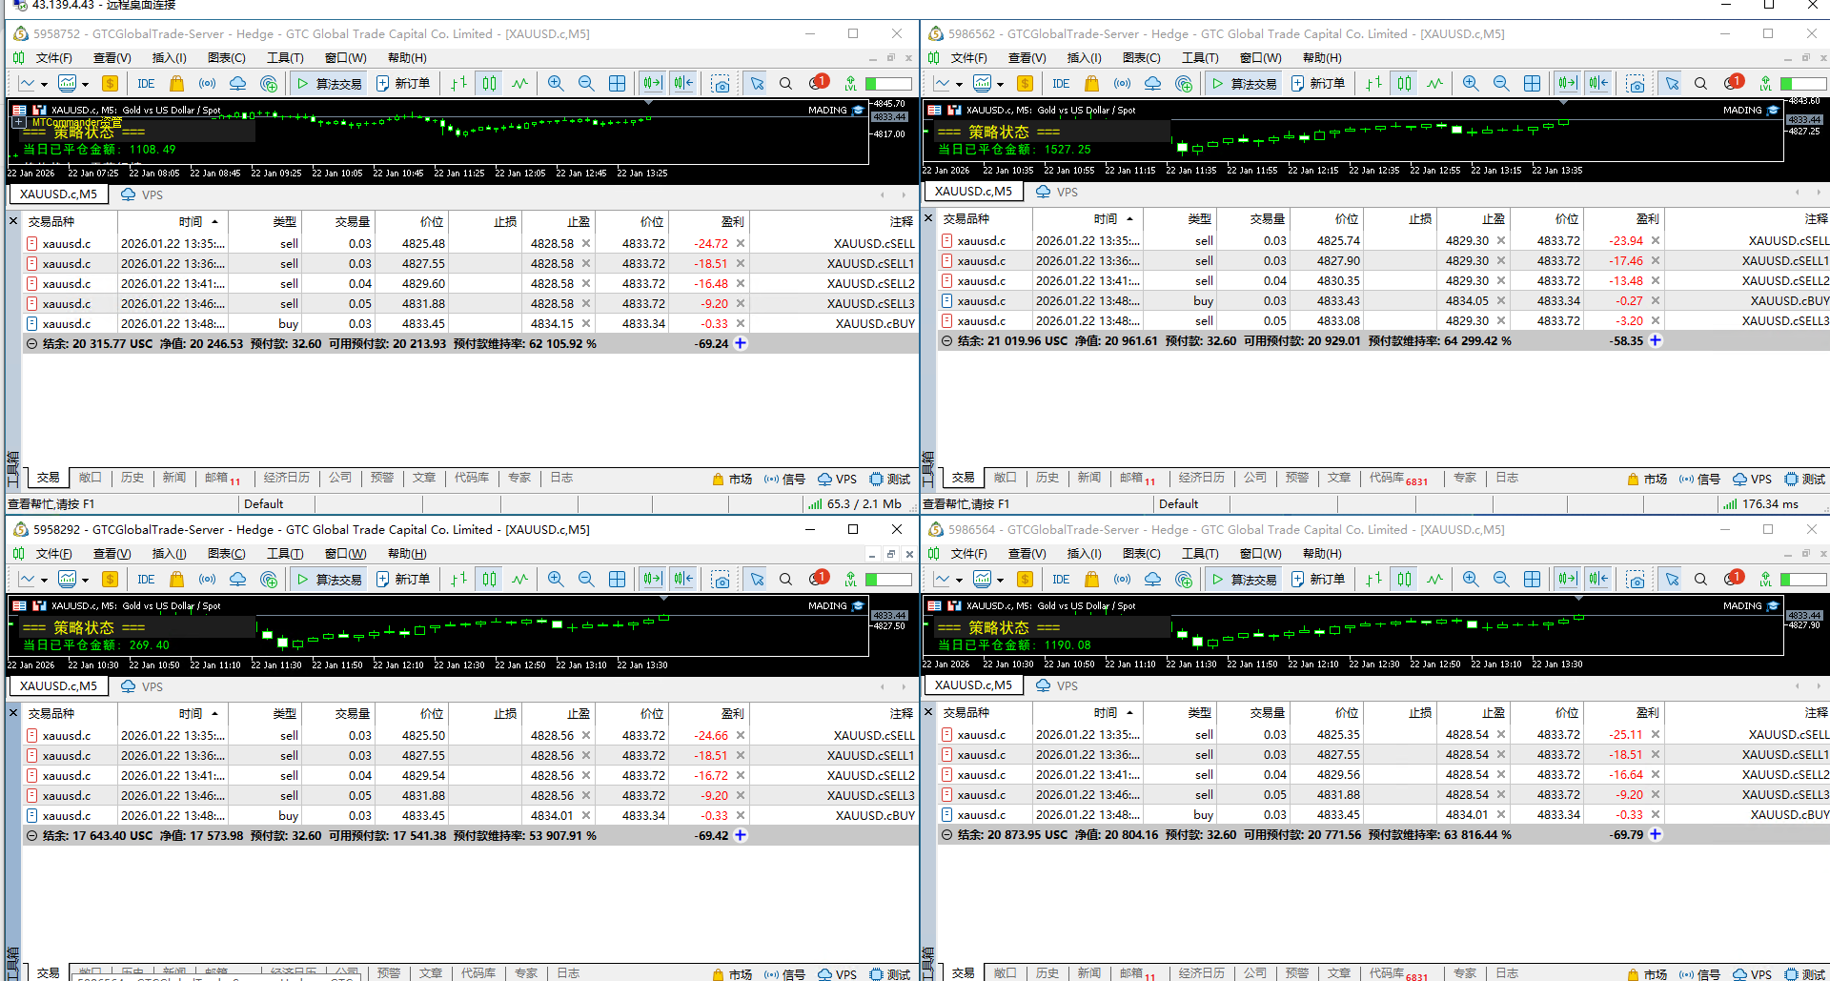The image size is (1830, 981).
Task: Open the IDE button in the 5958292 window
Action: (146, 580)
